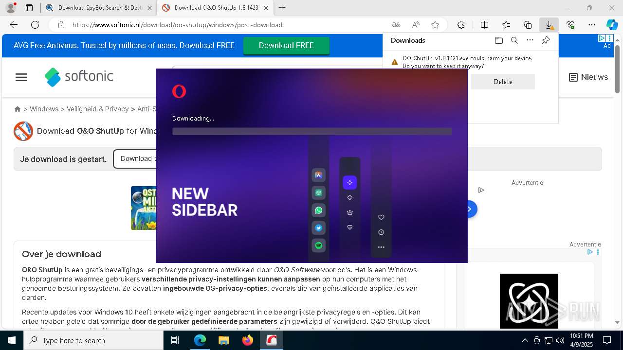Open the Nieuws menu link
Screen dimensions: 623x350
pyautogui.click(x=588, y=77)
